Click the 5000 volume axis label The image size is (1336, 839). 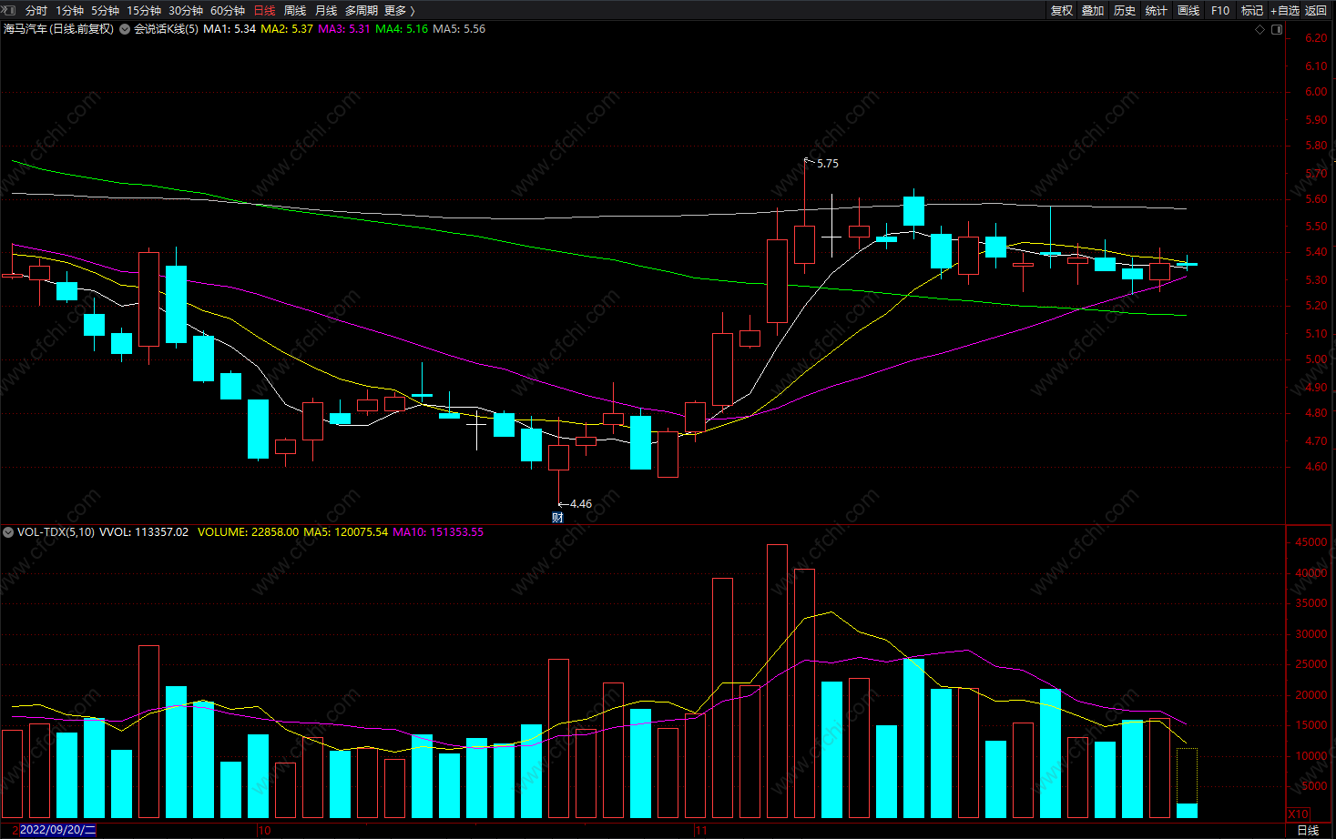point(1314,786)
